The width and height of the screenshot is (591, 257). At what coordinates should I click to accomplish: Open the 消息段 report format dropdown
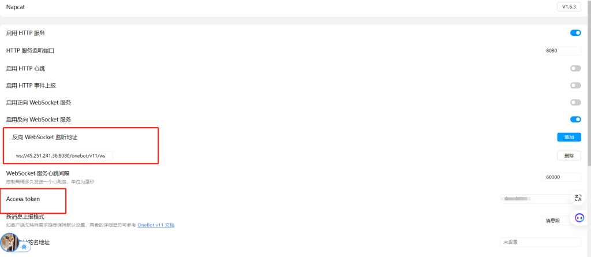[x=558, y=221]
